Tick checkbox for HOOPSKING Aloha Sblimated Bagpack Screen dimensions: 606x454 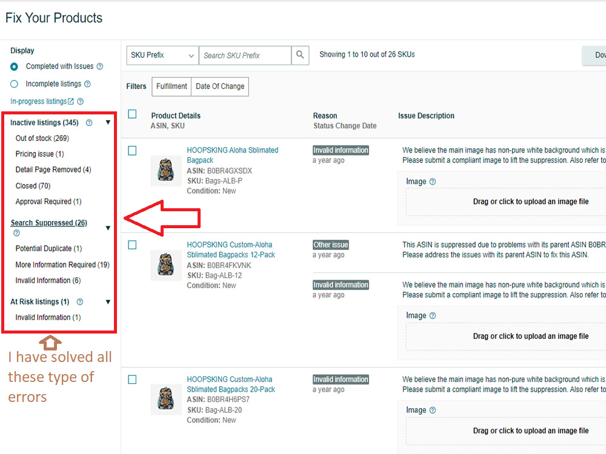pos(132,151)
